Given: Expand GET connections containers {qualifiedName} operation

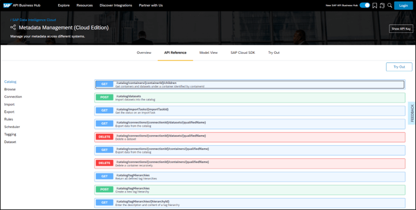Looking at the screenshot, I should tap(250, 150).
